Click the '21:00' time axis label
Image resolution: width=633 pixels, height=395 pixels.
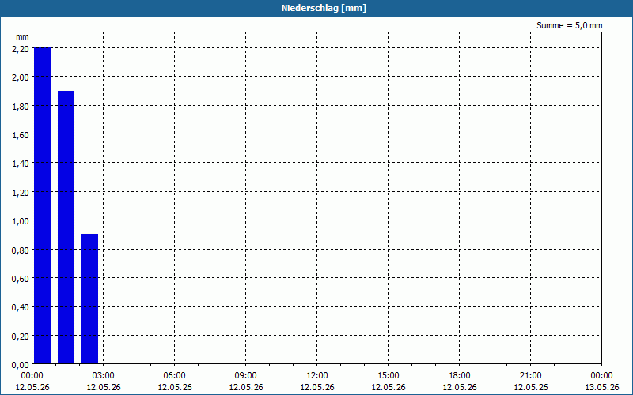coord(530,376)
